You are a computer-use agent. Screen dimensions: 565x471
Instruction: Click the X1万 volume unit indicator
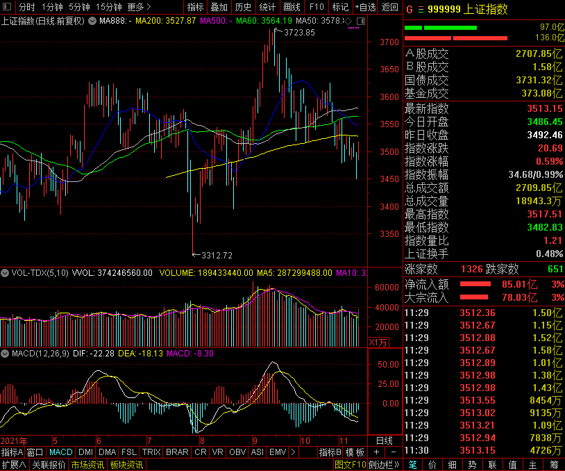pyautogui.click(x=378, y=342)
